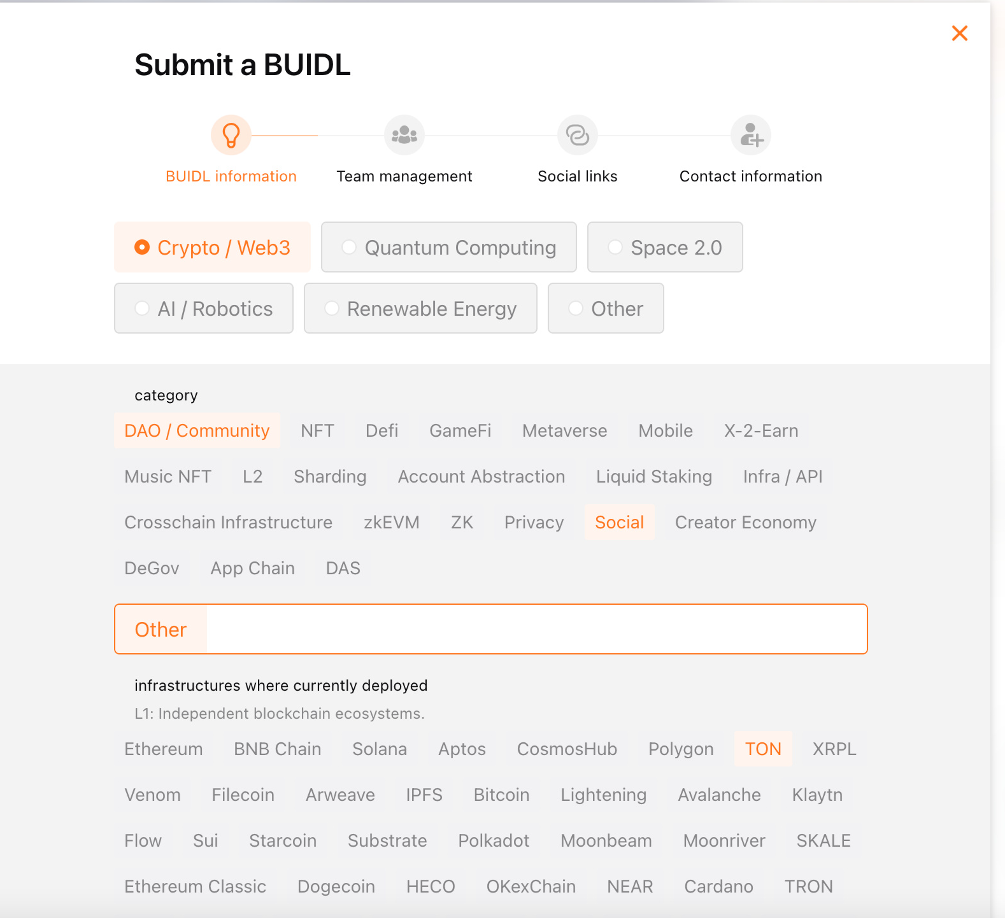
Task: Pick the Account Abstraction category tag
Action: [481, 476]
